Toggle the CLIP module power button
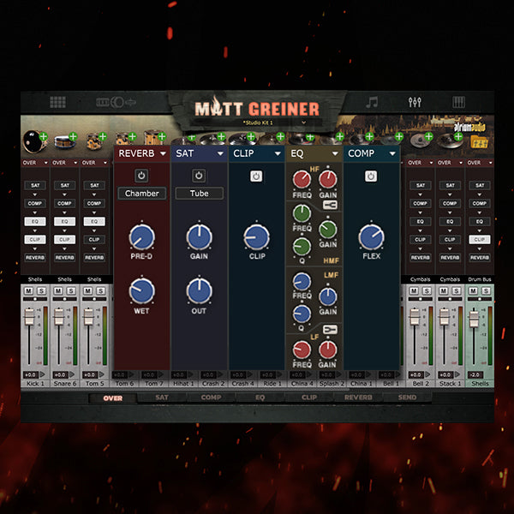This screenshot has height=514, width=514. coord(255,176)
